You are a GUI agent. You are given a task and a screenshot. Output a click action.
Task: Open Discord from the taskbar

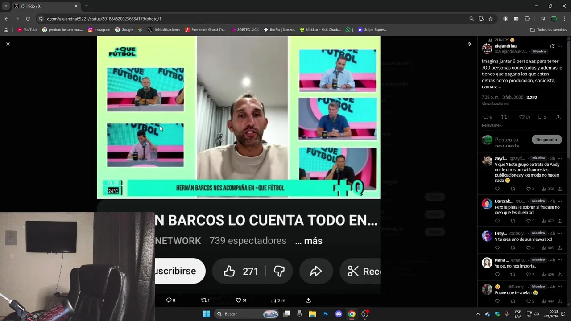[x=339, y=314]
